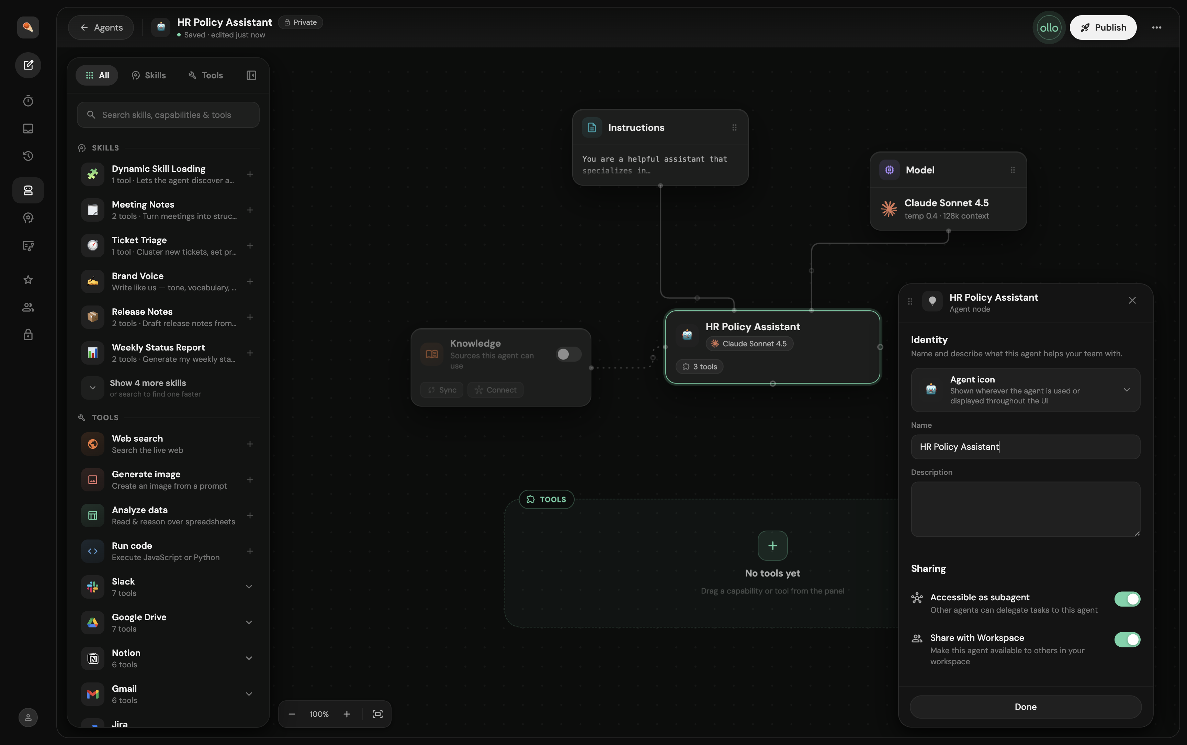Click into the Description text area
This screenshot has width=1187, height=745.
(x=1026, y=509)
